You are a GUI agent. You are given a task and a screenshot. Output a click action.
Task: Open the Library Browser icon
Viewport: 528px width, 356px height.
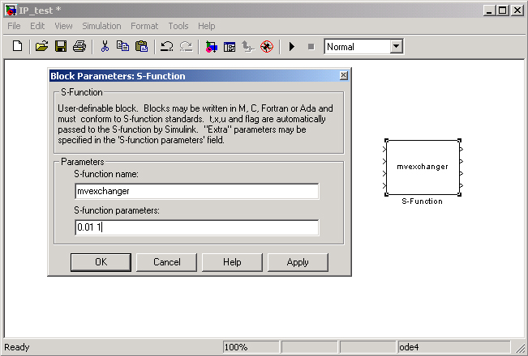(211, 47)
